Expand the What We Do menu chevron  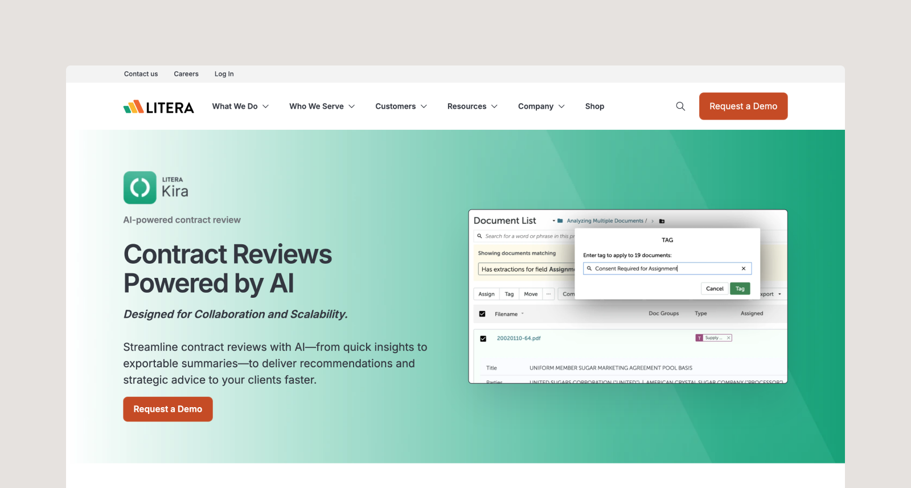coord(265,106)
